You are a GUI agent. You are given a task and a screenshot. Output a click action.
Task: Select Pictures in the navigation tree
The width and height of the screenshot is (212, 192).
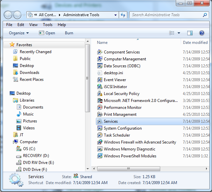(x=30, y=121)
